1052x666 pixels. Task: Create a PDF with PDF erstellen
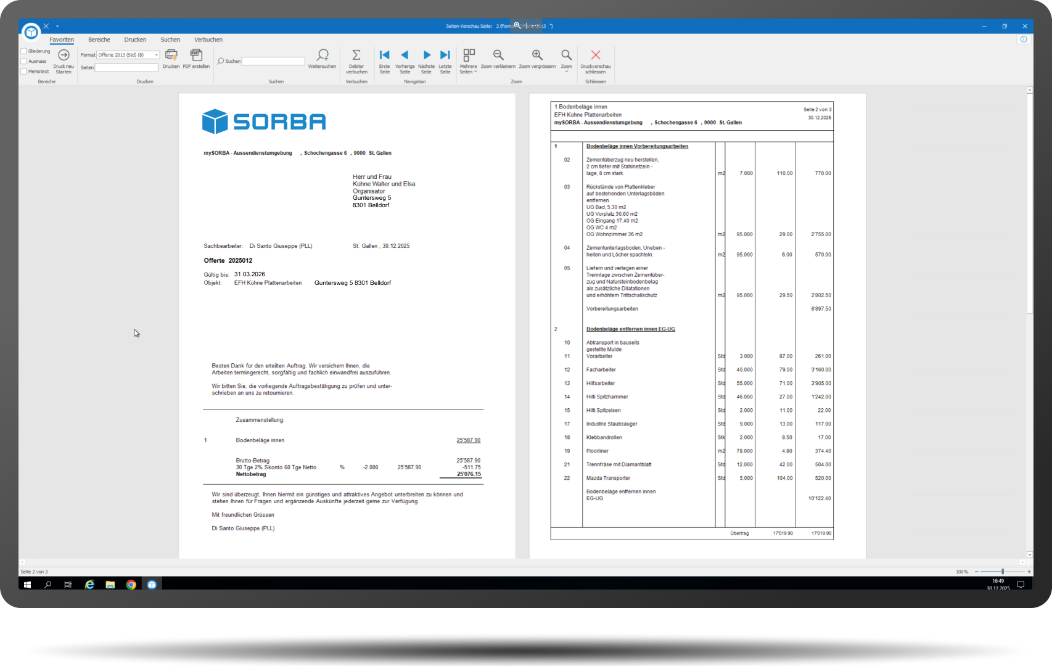[196, 57]
